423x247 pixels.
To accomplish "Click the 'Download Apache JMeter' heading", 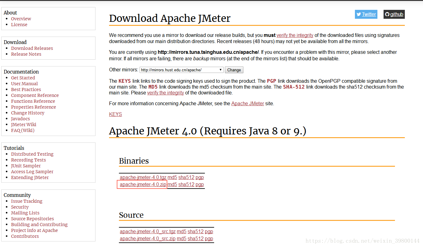I will coord(170,18).
